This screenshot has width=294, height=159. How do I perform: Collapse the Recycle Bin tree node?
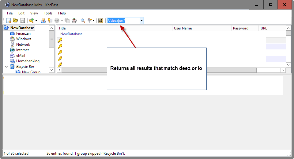pos(6,67)
